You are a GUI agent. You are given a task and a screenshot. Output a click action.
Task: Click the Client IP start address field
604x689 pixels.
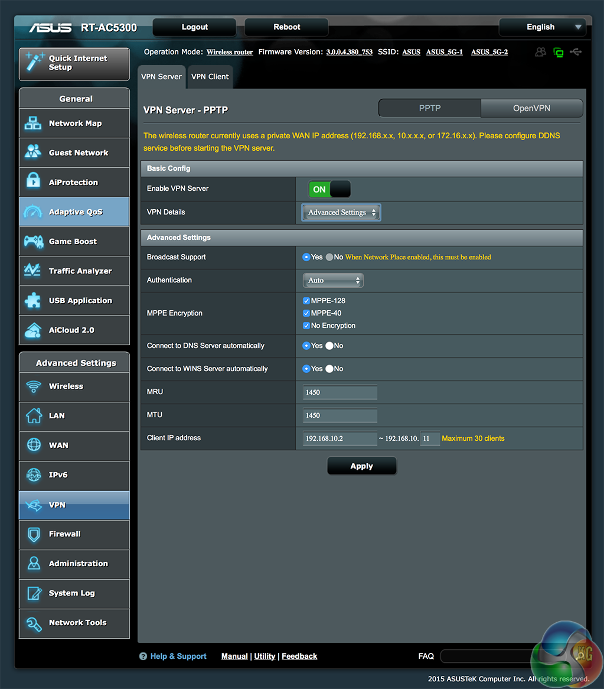click(x=339, y=438)
